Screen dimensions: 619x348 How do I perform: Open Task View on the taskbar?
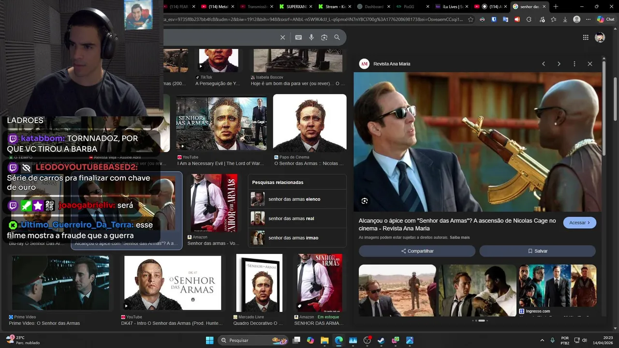[296, 340]
